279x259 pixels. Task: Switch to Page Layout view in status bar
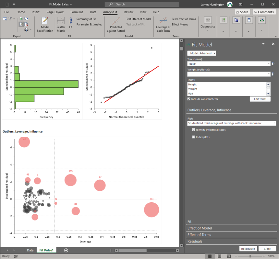point(220,256)
